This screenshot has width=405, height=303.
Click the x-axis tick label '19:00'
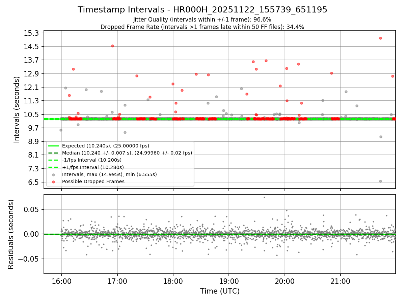(x=229, y=281)
